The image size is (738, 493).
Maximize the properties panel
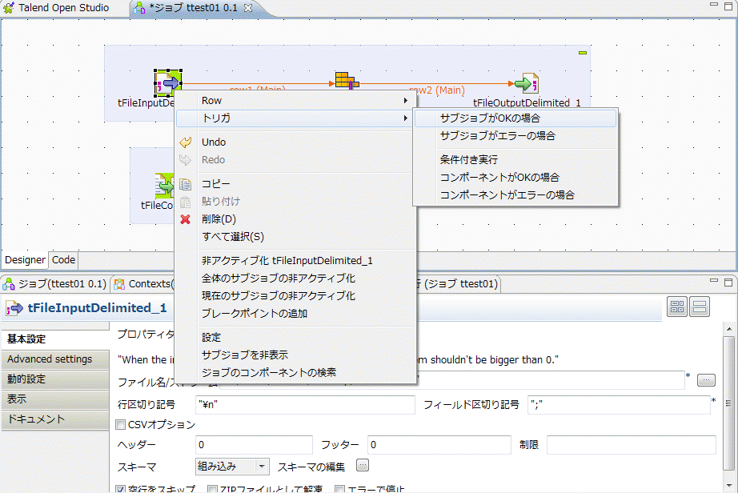(728, 283)
